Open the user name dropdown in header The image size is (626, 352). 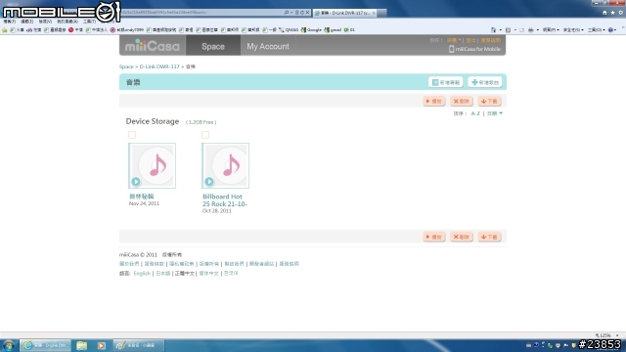pos(454,40)
